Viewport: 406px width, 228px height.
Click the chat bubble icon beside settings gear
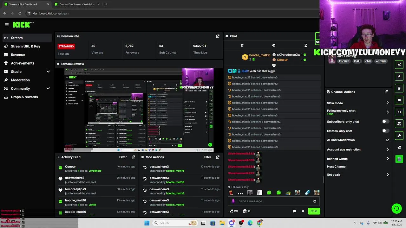click(294, 211)
